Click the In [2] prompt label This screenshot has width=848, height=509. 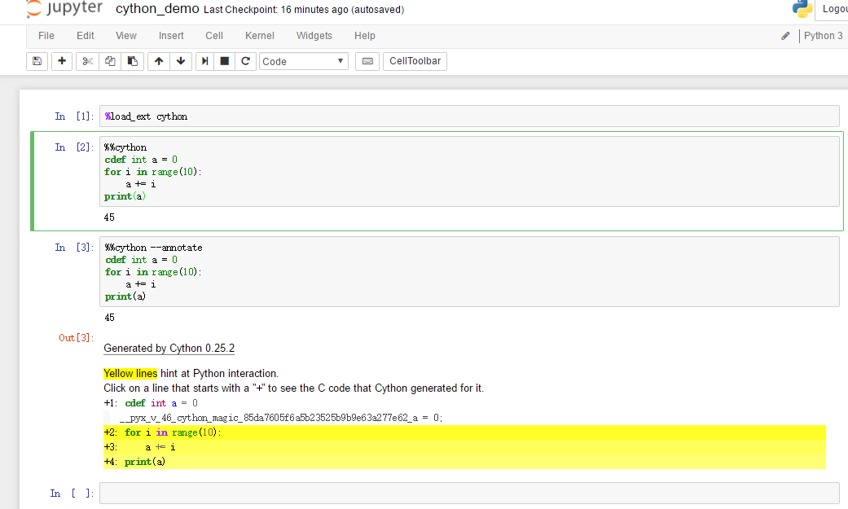point(74,147)
